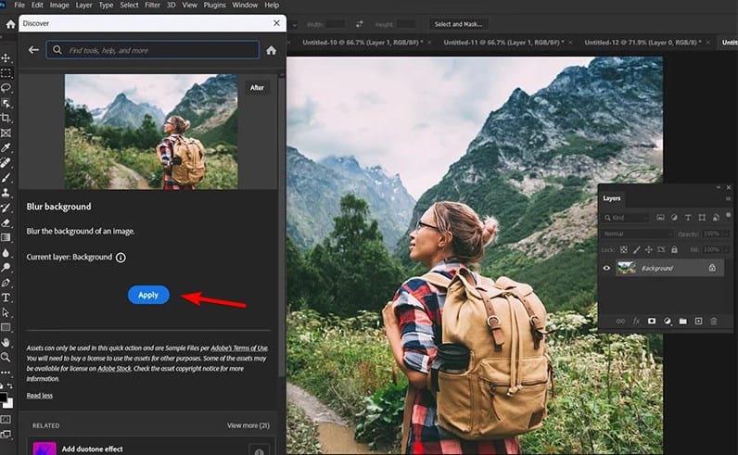Add a layer mask in Layers panel
The height and width of the screenshot is (455, 738).
(x=652, y=321)
